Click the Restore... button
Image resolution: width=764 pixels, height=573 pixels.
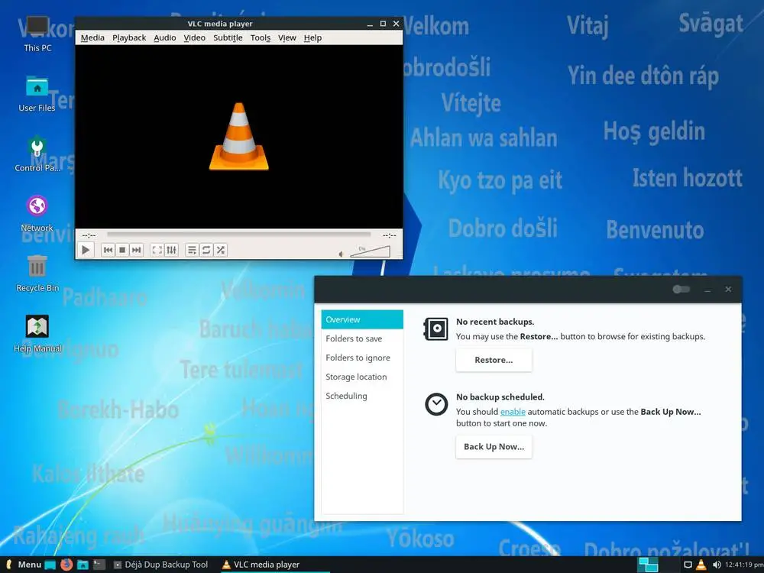[x=494, y=360]
